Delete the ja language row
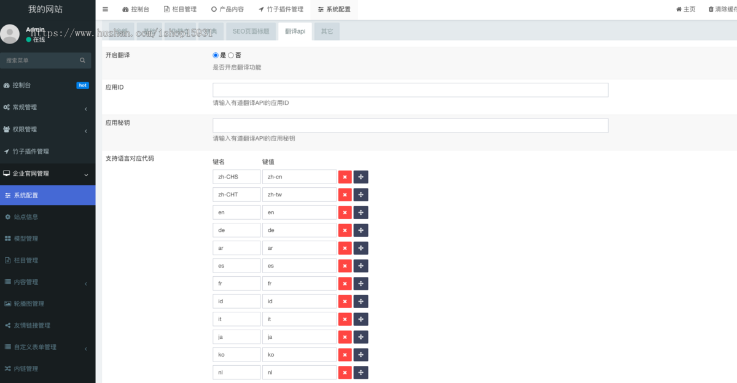Image resolution: width=737 pixels, height=383 pixels. click(x=345, y=337)
